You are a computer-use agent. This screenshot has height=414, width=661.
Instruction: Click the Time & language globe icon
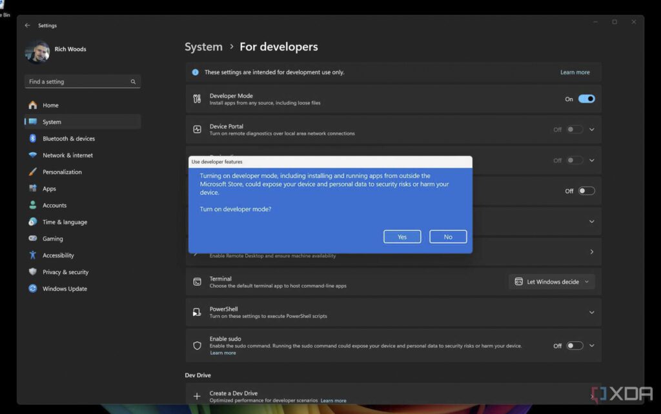tap(32, 222)
